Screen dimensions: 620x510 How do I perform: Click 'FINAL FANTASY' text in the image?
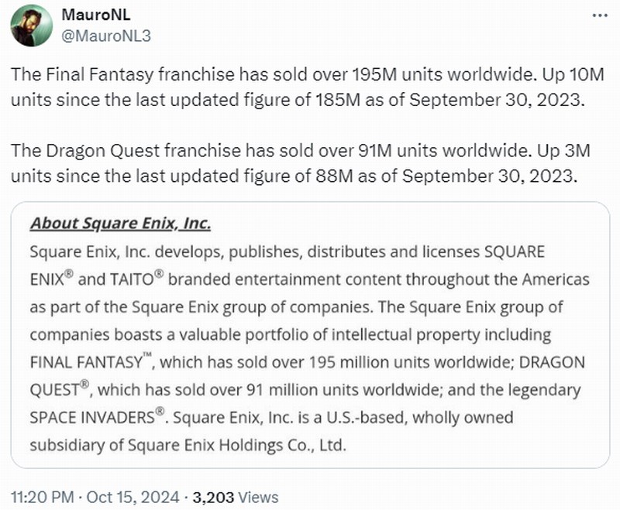coord(84,362)
